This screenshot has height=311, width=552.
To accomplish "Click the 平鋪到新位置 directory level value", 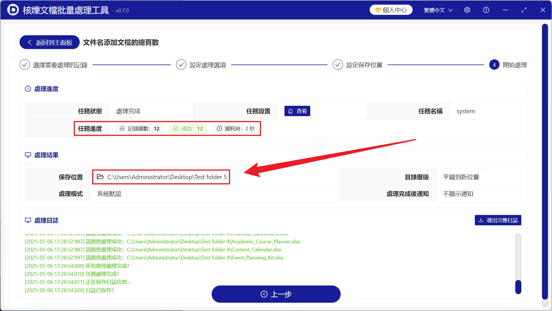I will [461, 177].
